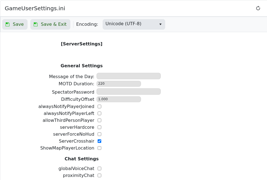
Task: Enable the ShowMapPlayerLocation checkbox
Action: pos(100,148)
